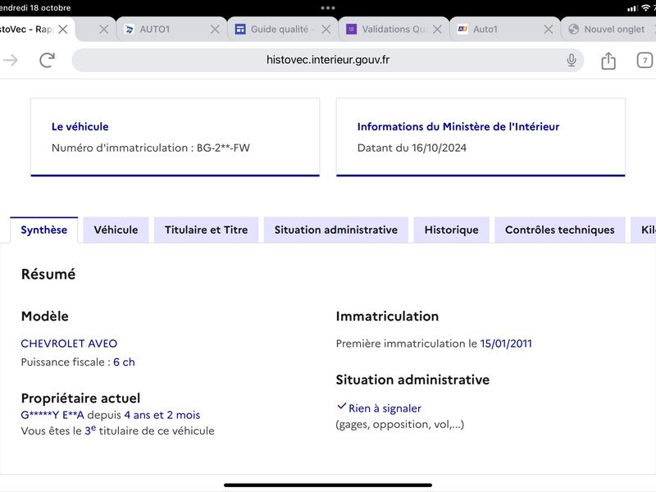Viewport: 656px width, 492px height.
Task: Open the Titulaire et Titre tab
Action: [x=206, y=230]
